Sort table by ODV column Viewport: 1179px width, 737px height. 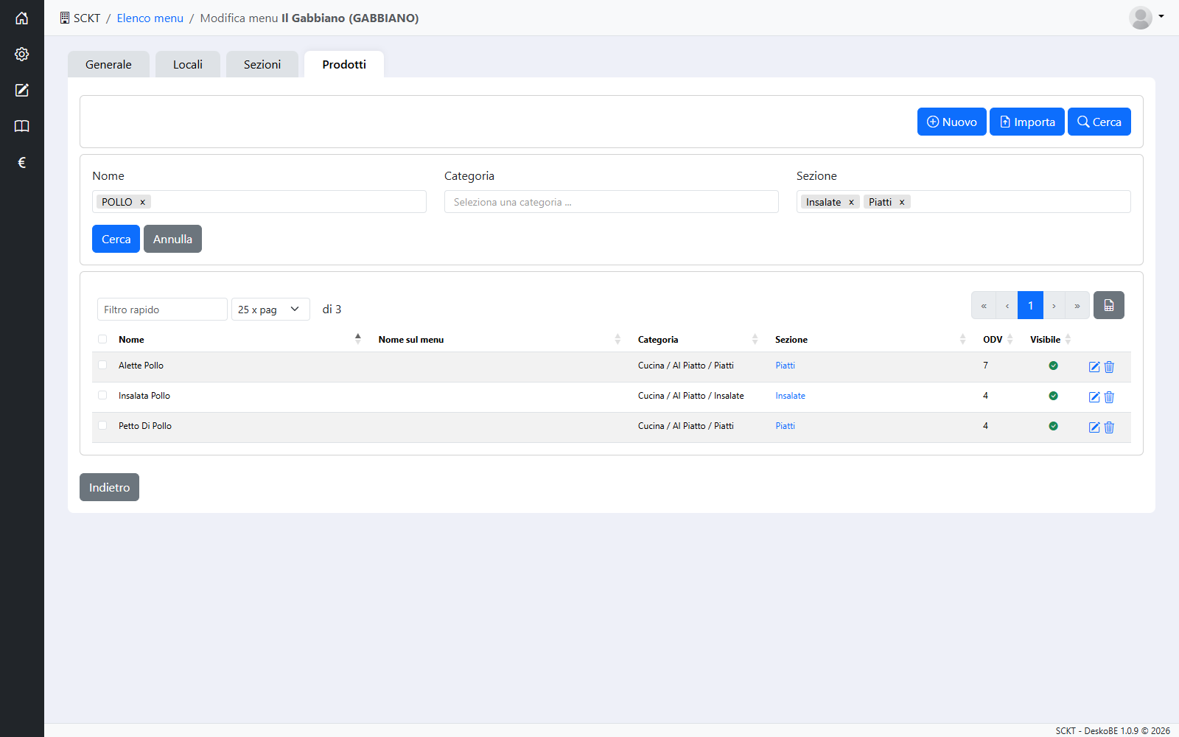coord(998,339)
